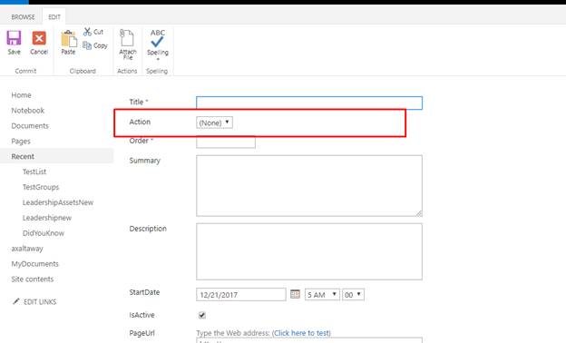Open Home in left navigation
Viewport: 566px width, 343px height.
coord(21,95)
